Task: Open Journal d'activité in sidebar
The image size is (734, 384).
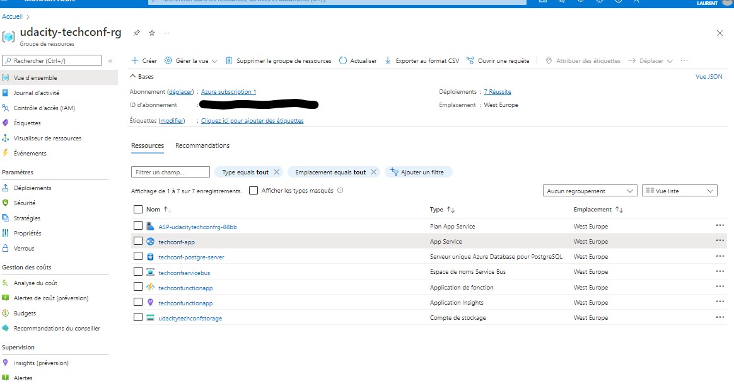Action: click(x=37, y=93)
